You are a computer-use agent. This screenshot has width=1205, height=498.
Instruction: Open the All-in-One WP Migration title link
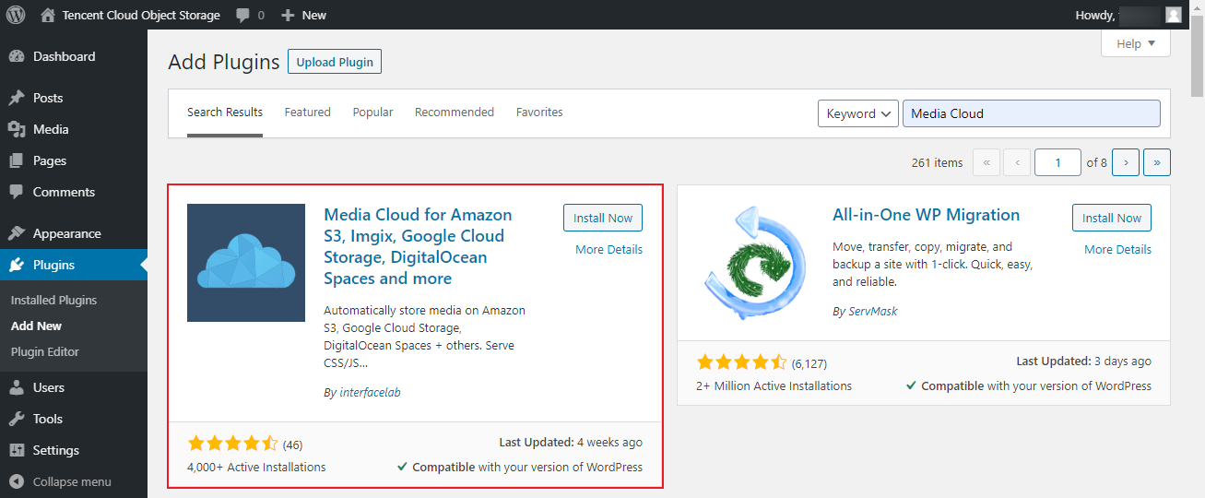point(926,215)
